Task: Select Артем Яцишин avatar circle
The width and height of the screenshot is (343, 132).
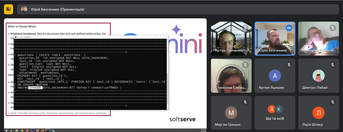Action: 275,76
